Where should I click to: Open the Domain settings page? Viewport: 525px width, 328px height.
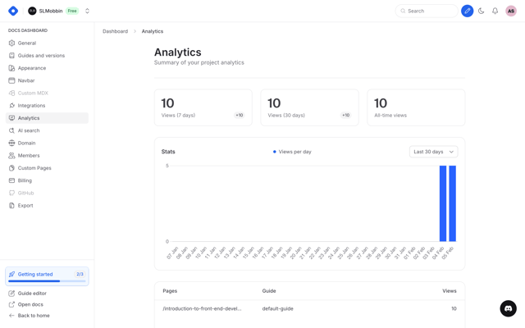coord(47,143)
